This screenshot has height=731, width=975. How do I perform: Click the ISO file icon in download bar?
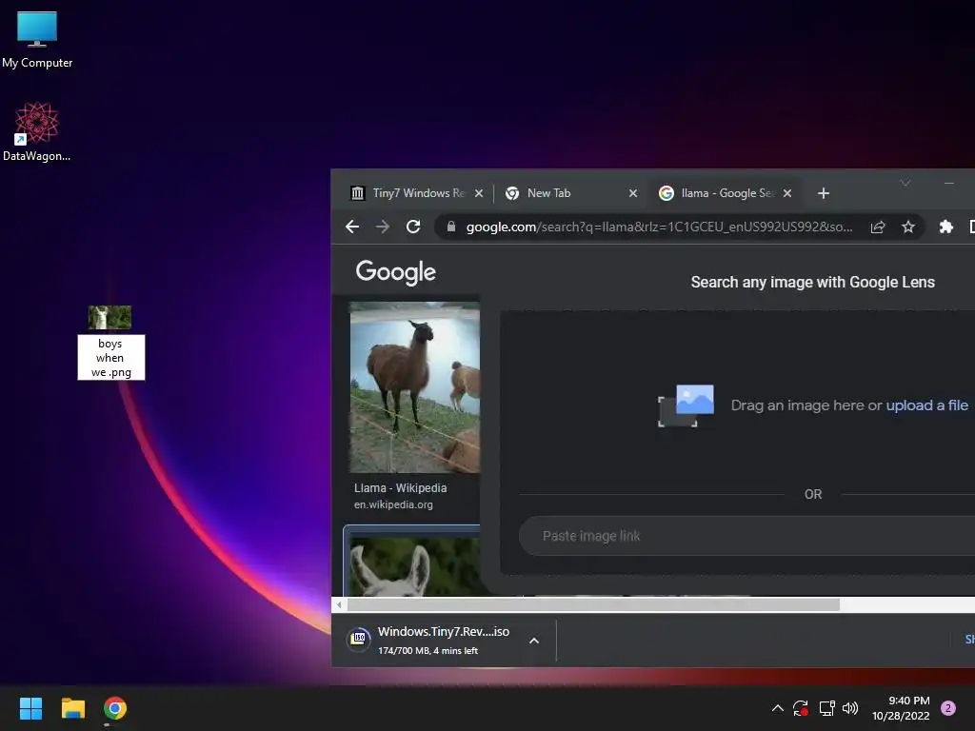click(x=359, y=639)
